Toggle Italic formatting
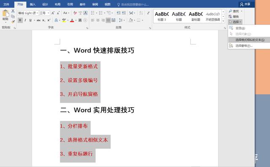The image size is (270, 167). point(25,20)
